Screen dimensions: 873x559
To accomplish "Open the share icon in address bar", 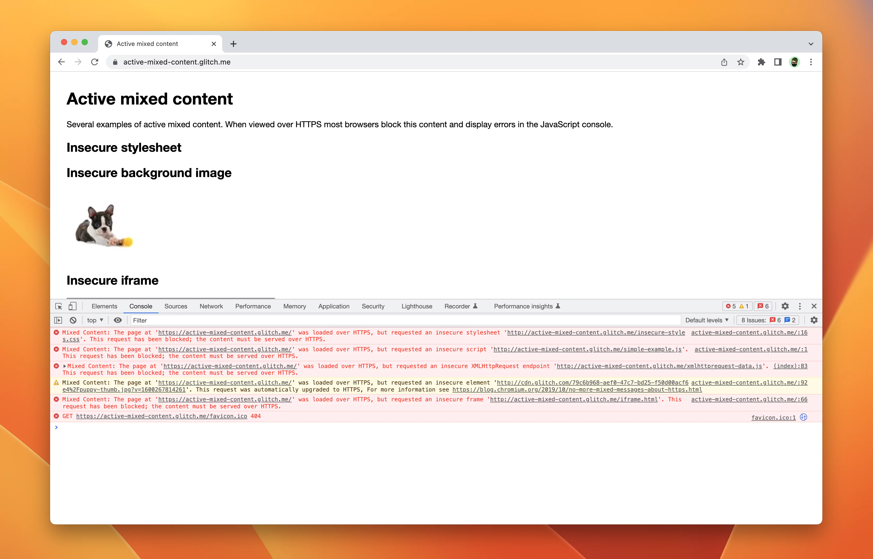I will click(724, 62).
